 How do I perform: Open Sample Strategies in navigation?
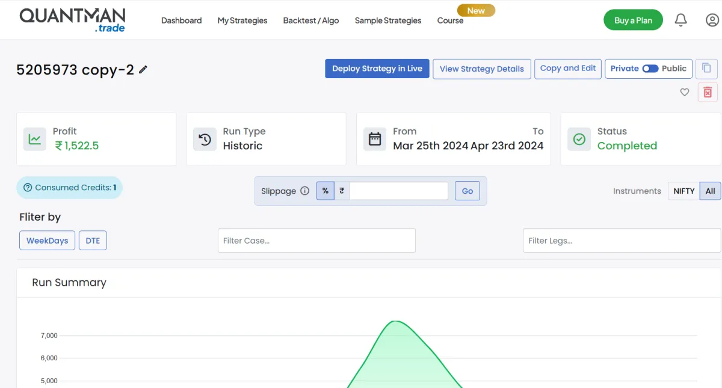(387, 20)
